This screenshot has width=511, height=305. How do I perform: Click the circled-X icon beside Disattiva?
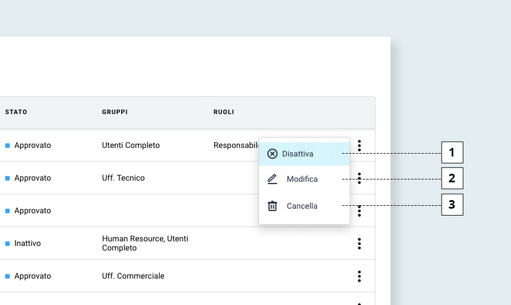[273, 154]
